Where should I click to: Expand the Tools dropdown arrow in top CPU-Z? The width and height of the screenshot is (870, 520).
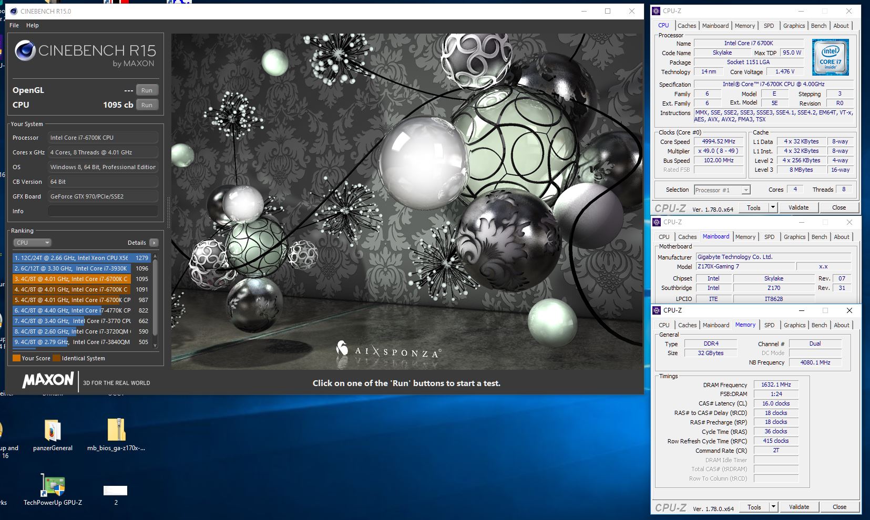coord(773,207)
